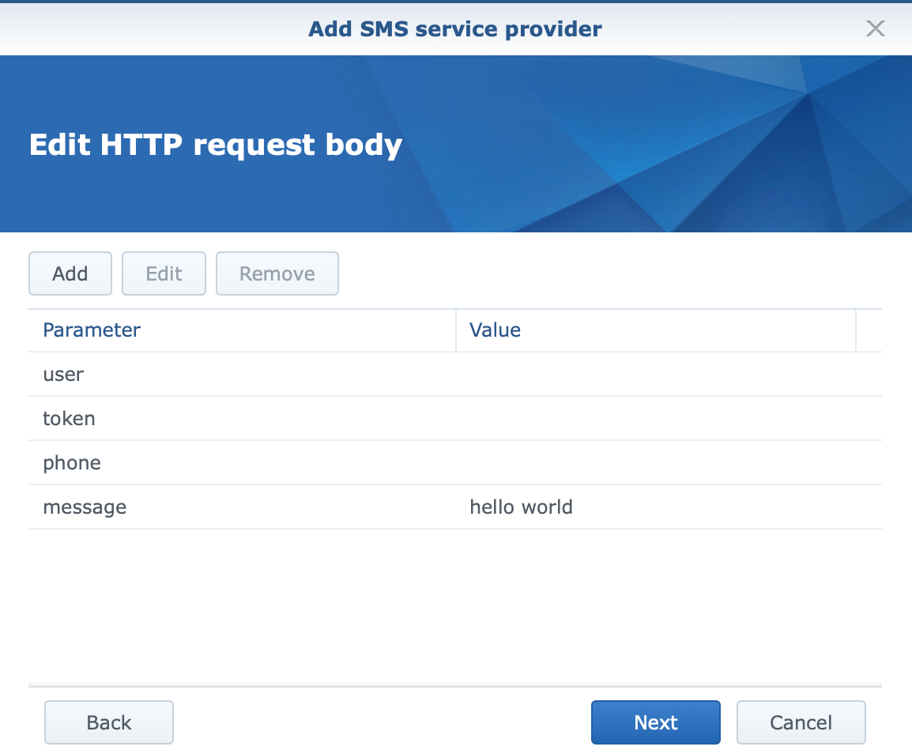912x754 pixels.
Task: Select the token parameter row
Action: pos(455,418)
